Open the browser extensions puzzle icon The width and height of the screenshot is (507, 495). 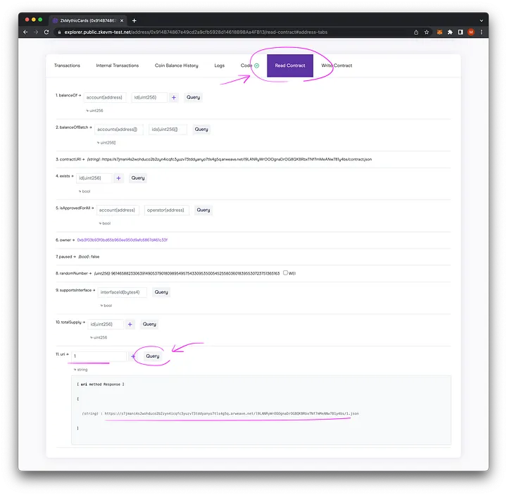pos(450,32)
